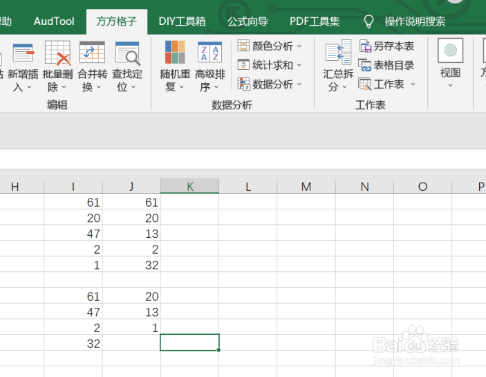Screen dimensions: 486x377
Task: Click the 颜色分析 label
Action: (x=272, y=46)
